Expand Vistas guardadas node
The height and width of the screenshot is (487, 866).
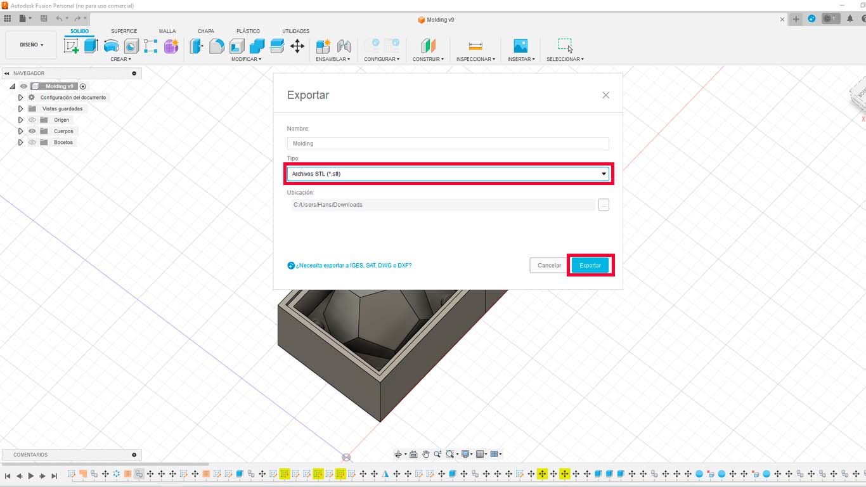pos(21,108)
